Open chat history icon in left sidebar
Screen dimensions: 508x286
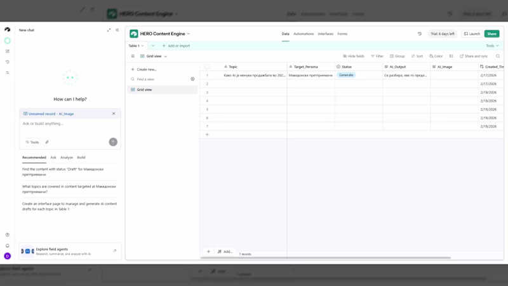coord(7,62)
